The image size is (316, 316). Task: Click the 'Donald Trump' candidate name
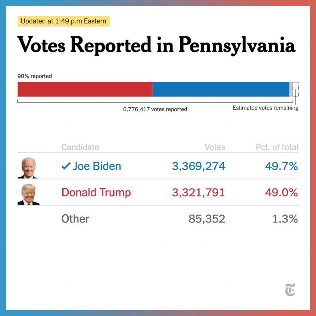(x=96, y=192)
